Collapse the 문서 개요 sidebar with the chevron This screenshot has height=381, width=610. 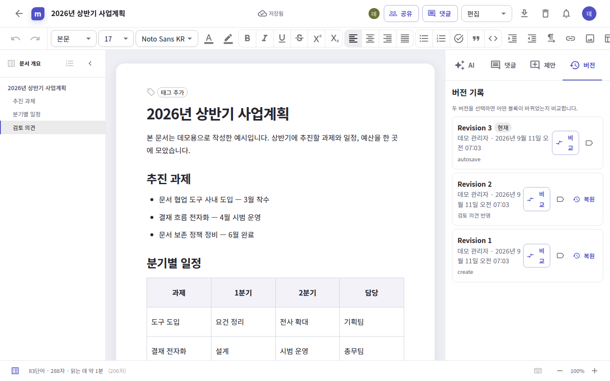point(90,63)
